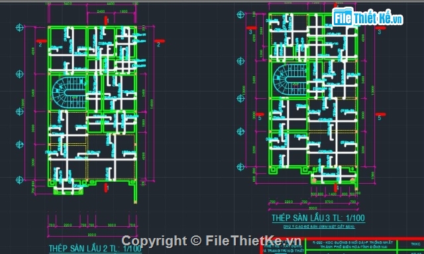Image resolution: width=424 pixels, height=254 pixels.
Task: Select section marker 2 left of LẦU 2 plan
Action: point(41,43)
